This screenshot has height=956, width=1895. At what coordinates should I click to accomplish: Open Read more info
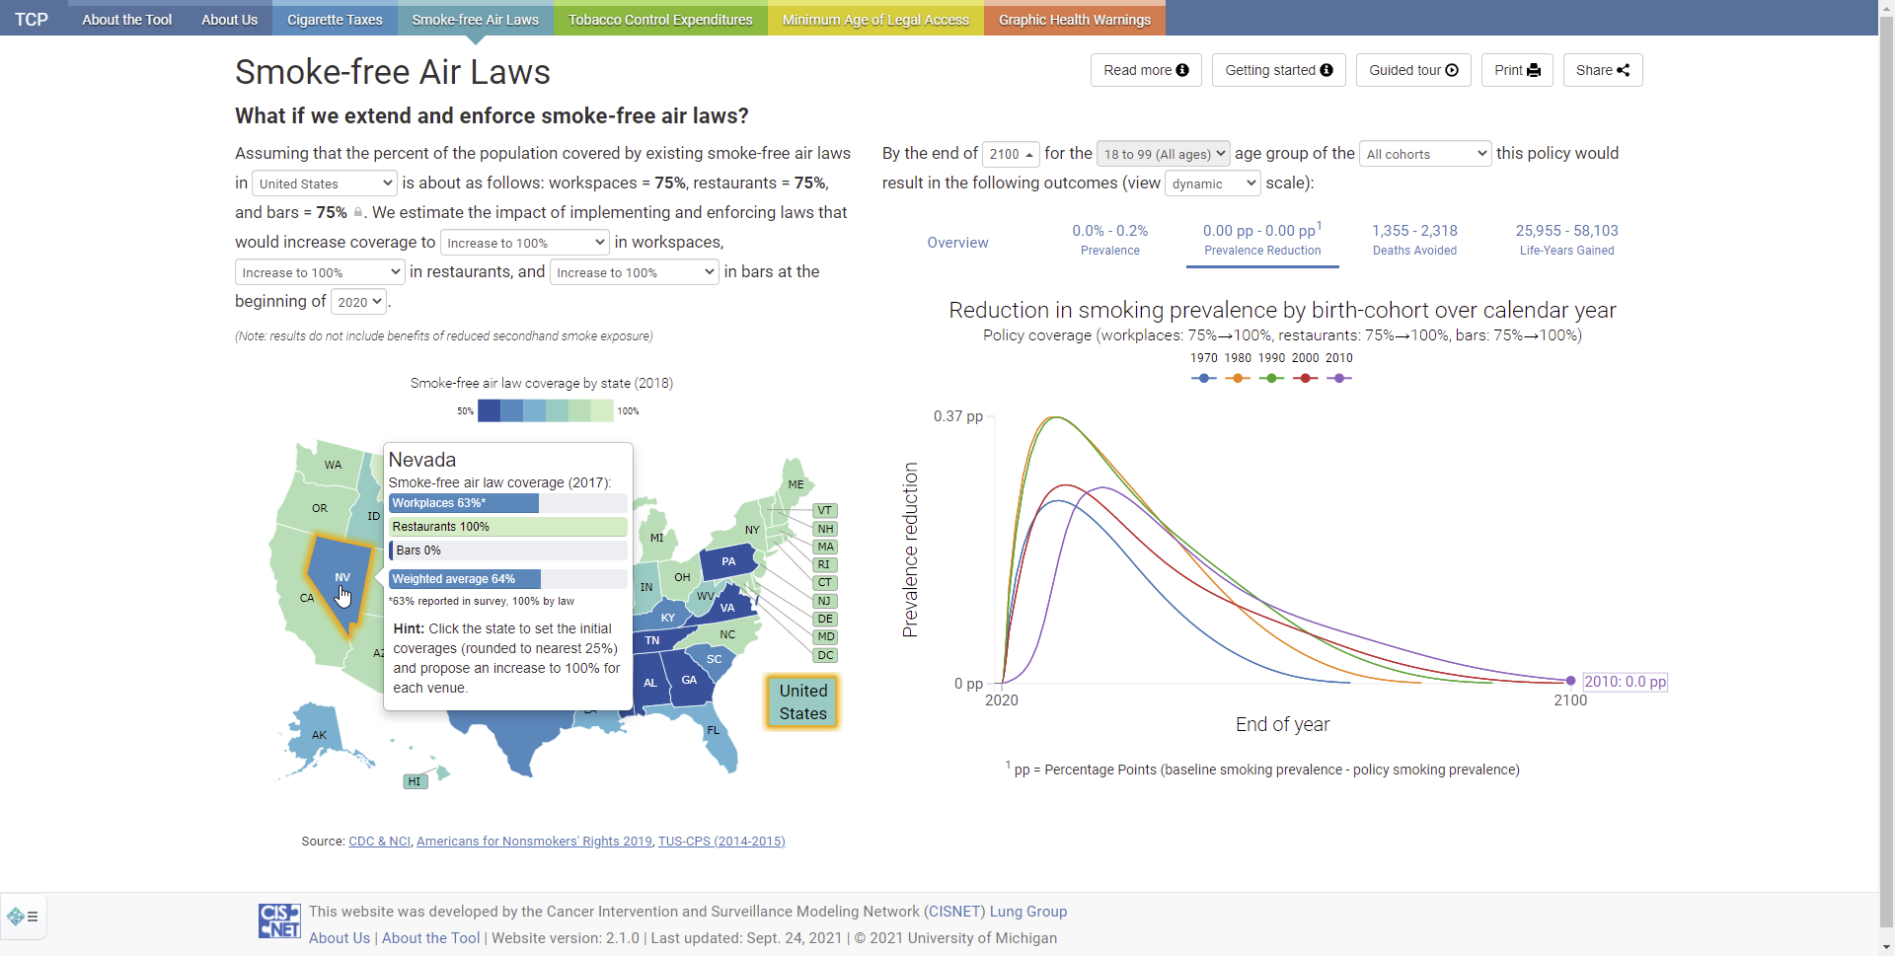pyautogui.click(x=1146, y=70)
